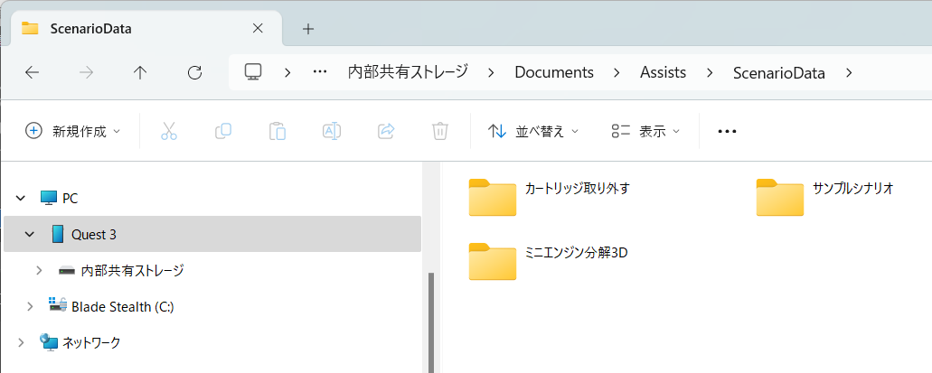This screenshot has height=373, width=932.
Task: Click the ネットワーク network icon
Action: (49, 342)
